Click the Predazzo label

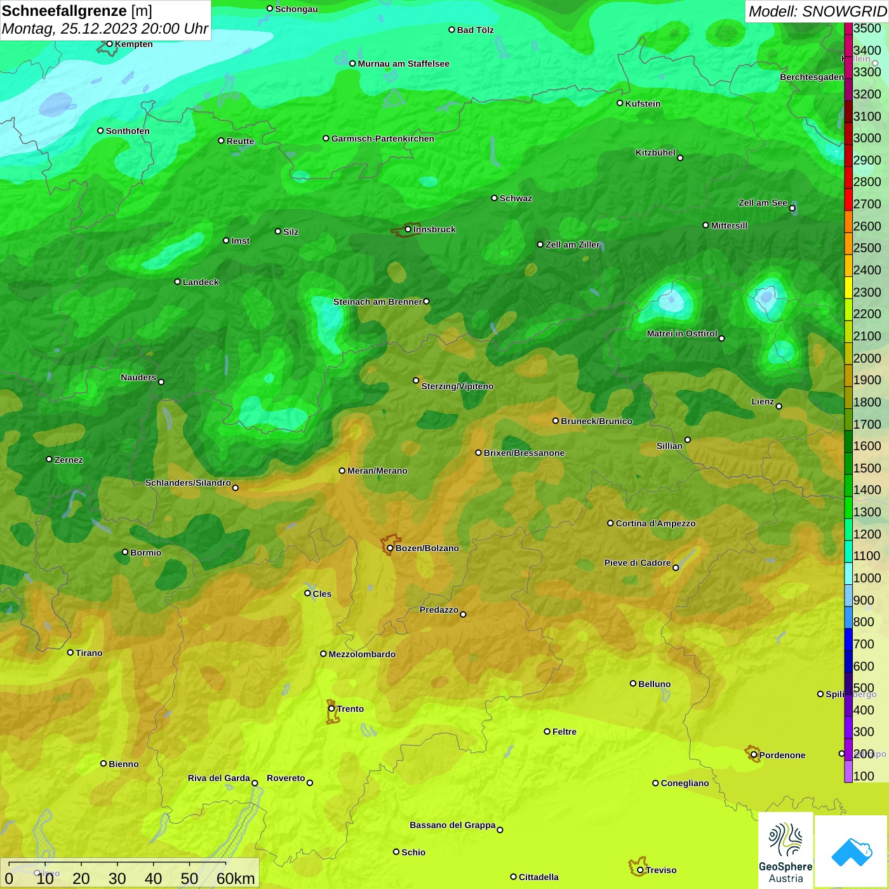pos(439,610)
